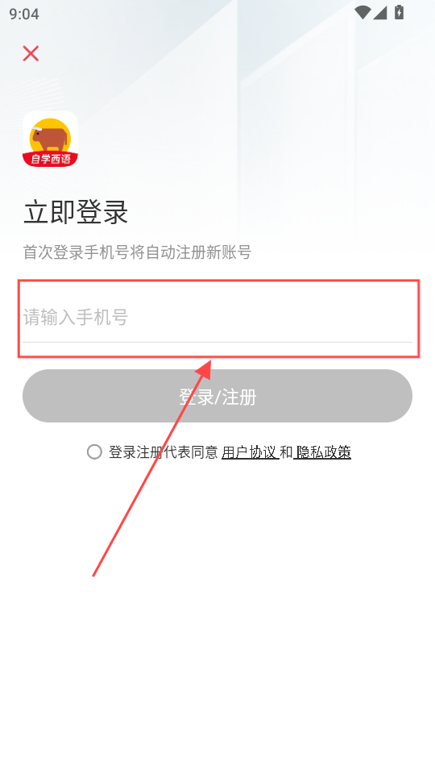Tap the cellular signal icon
Image resolution: width=435 pixels, height=774 pixels.
click(x=379, y=13)
